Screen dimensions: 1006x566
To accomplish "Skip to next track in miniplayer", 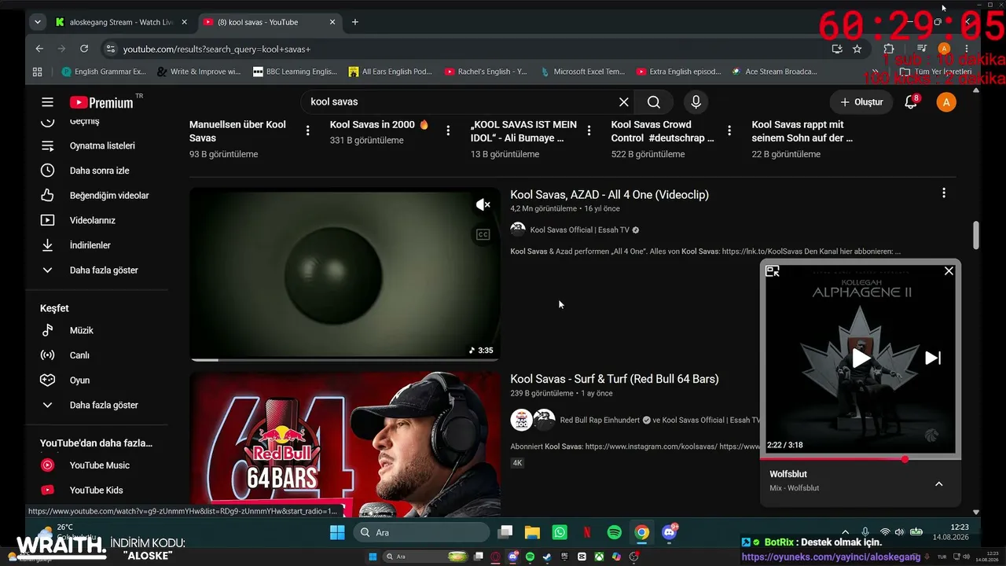I will tap(933, 358).
